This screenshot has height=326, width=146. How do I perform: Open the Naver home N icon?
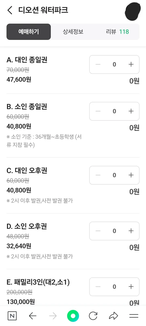click(x=12, y=316)
